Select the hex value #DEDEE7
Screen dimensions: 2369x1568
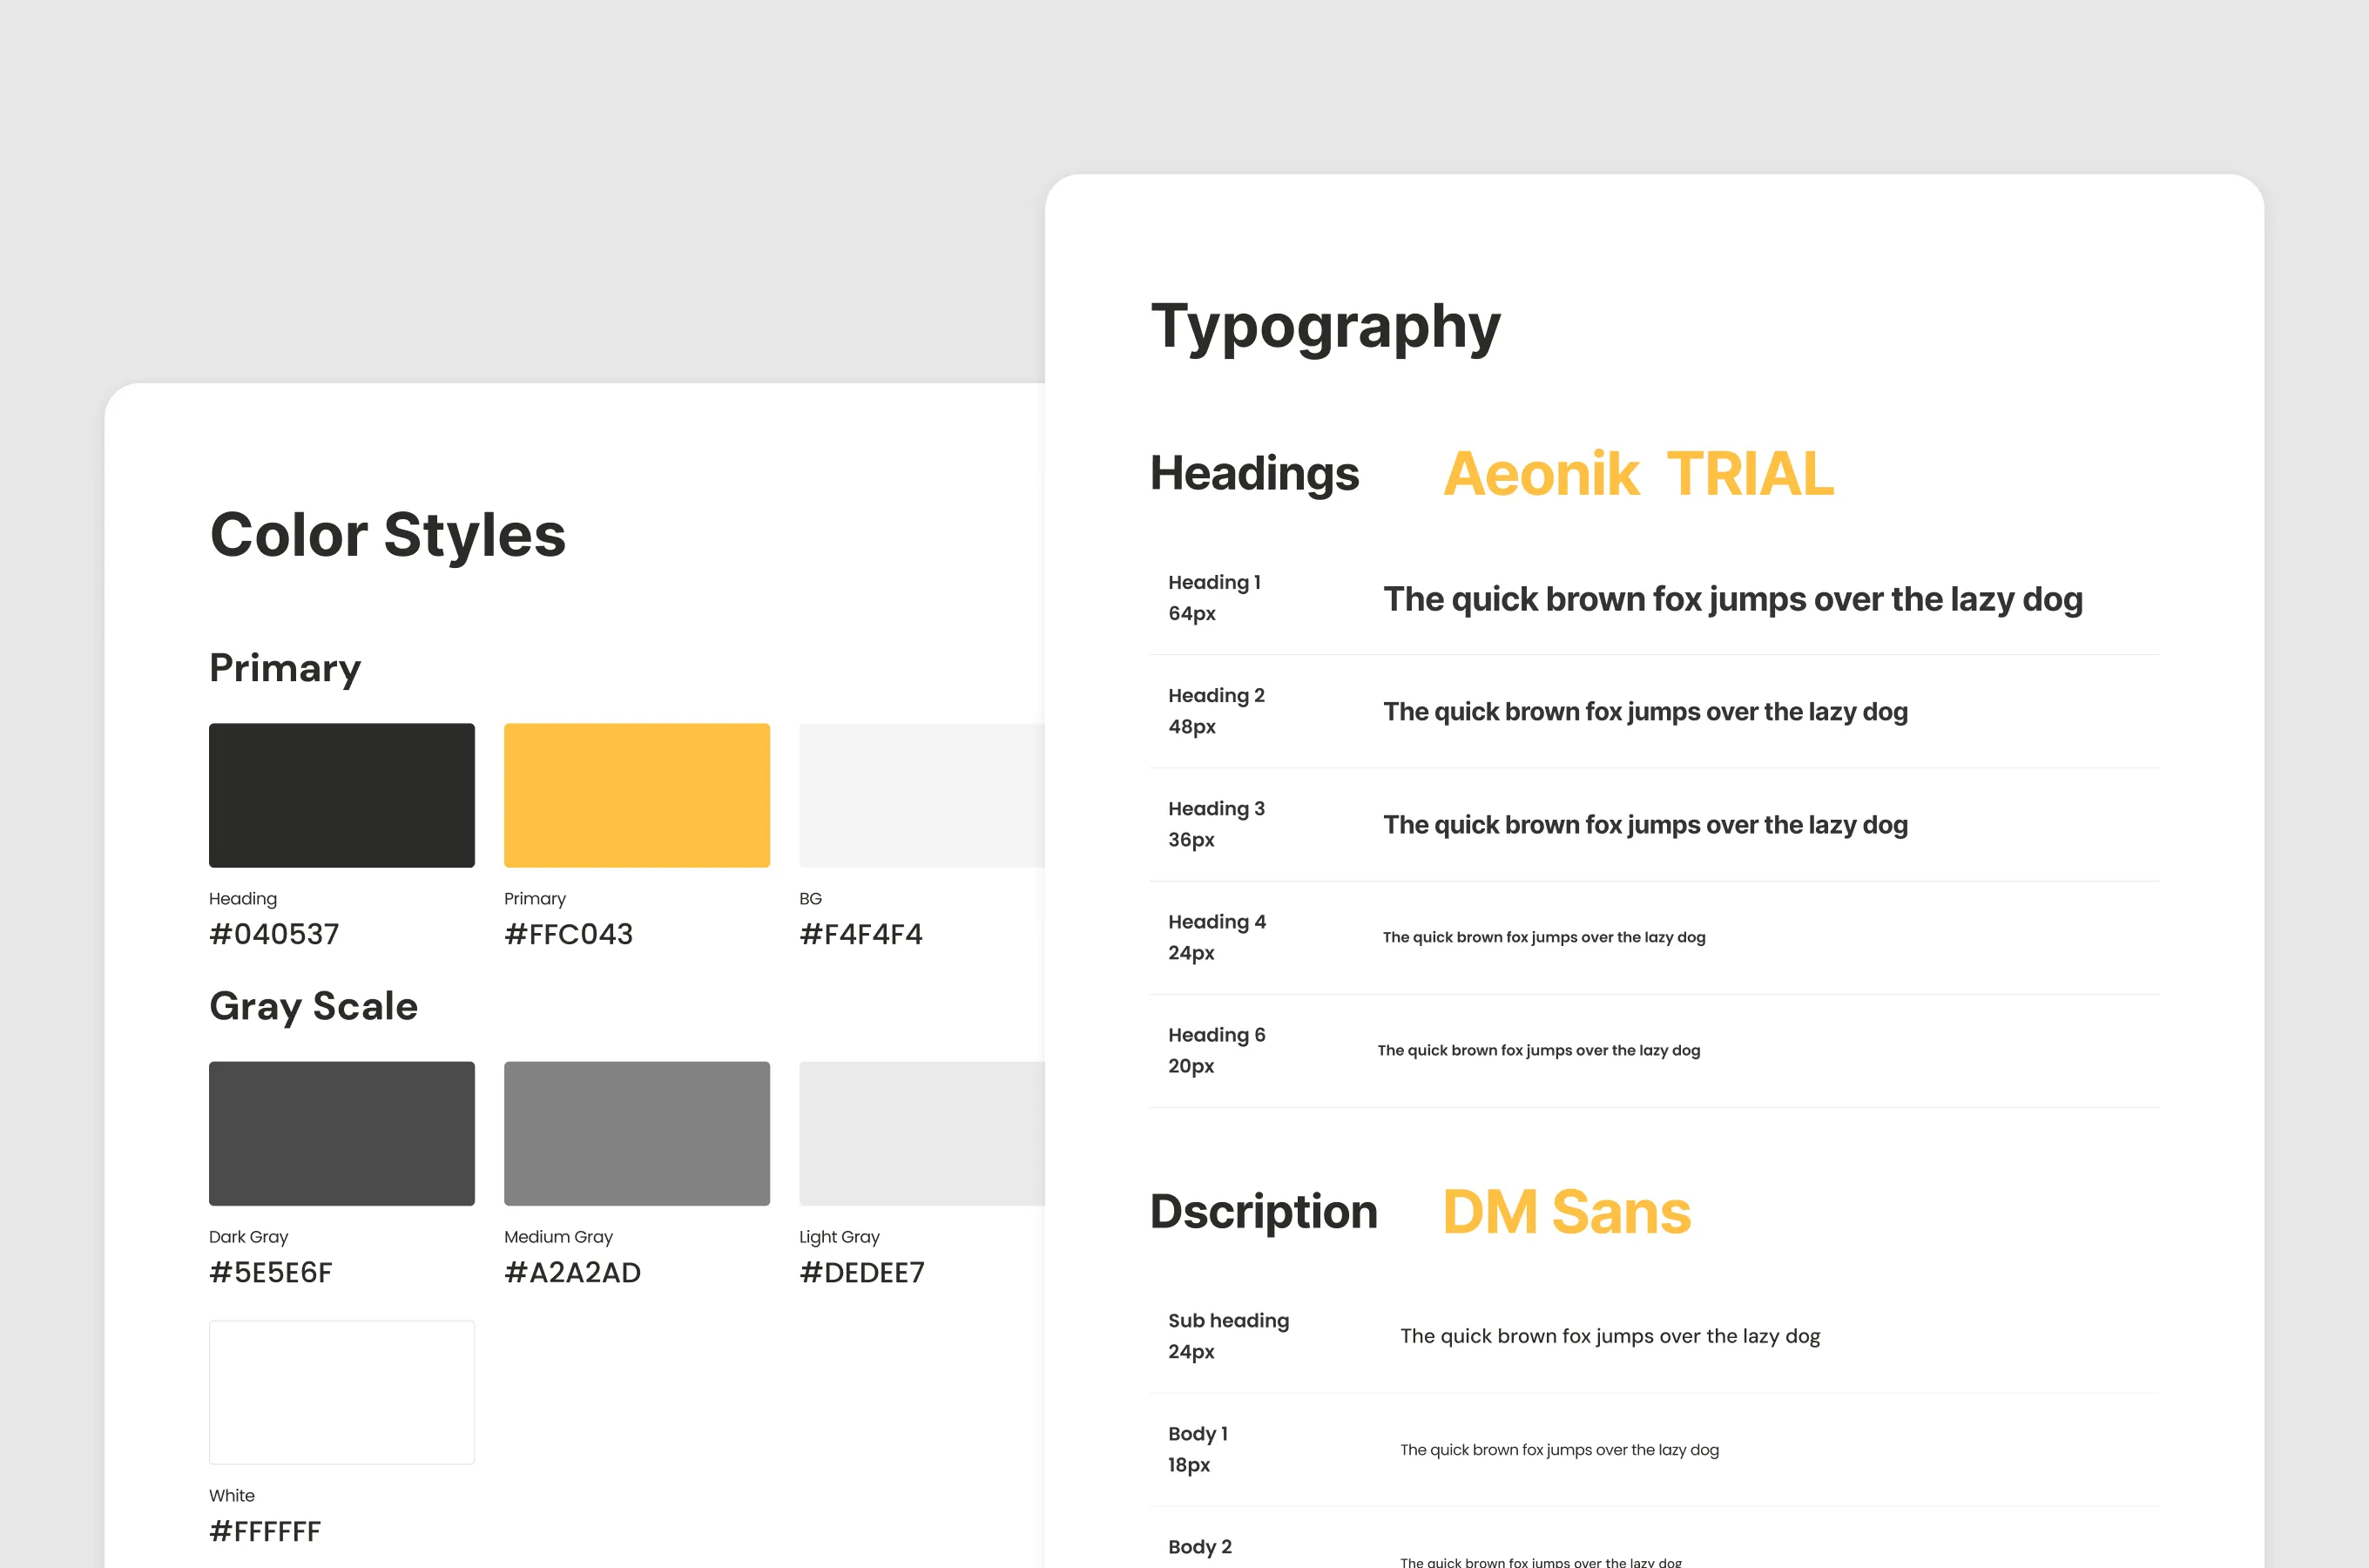862,1272
